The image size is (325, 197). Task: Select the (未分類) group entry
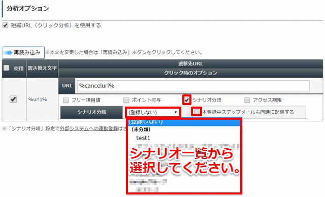[141, 129]
